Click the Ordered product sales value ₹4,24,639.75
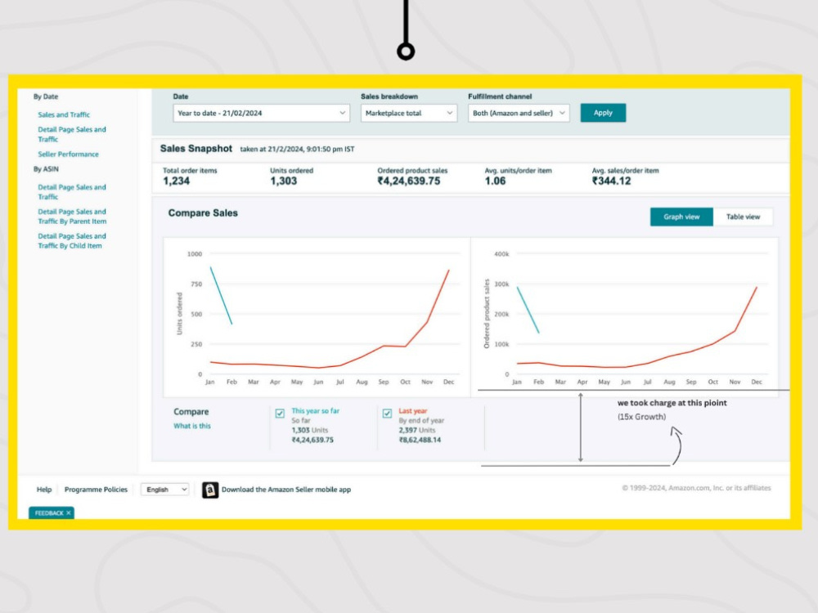 coord(409,181)
